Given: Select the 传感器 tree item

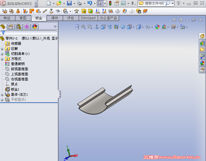Looking at the screenshot, I should (x=13, y=43).
